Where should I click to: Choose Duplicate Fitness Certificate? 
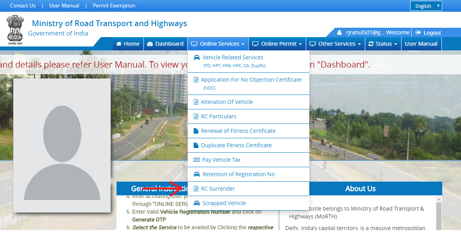(248, 145)
